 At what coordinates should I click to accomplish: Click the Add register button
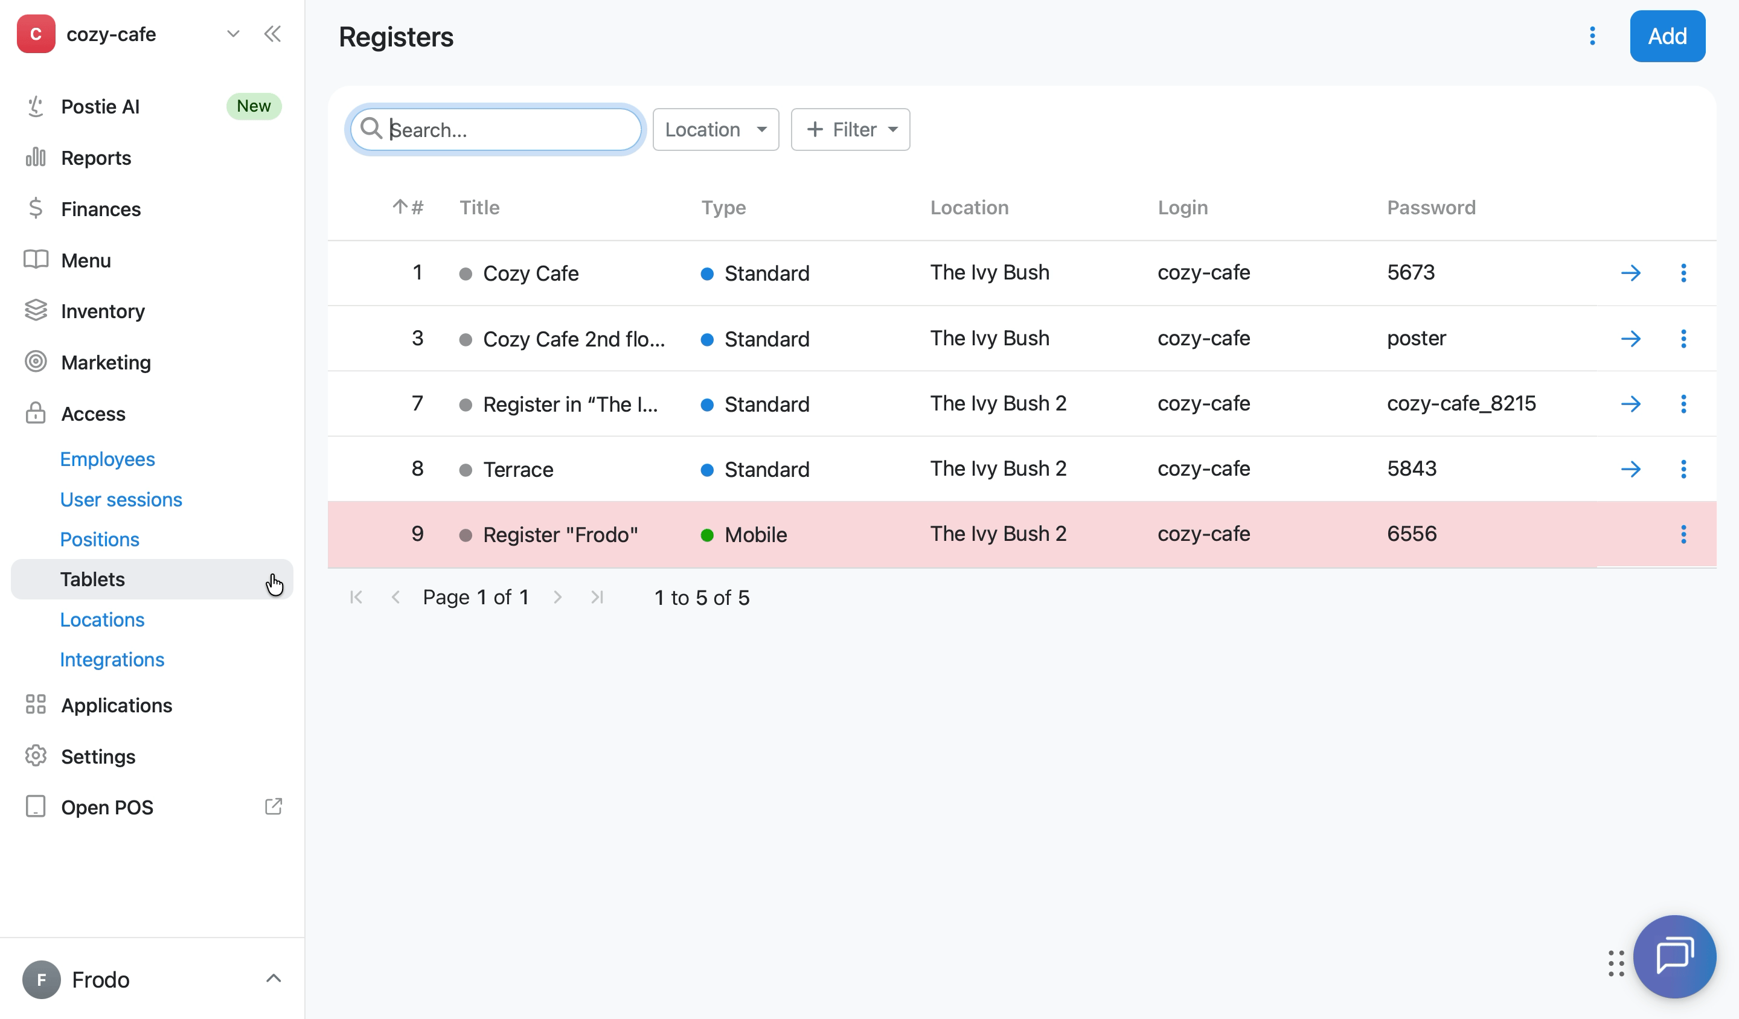1667,36
